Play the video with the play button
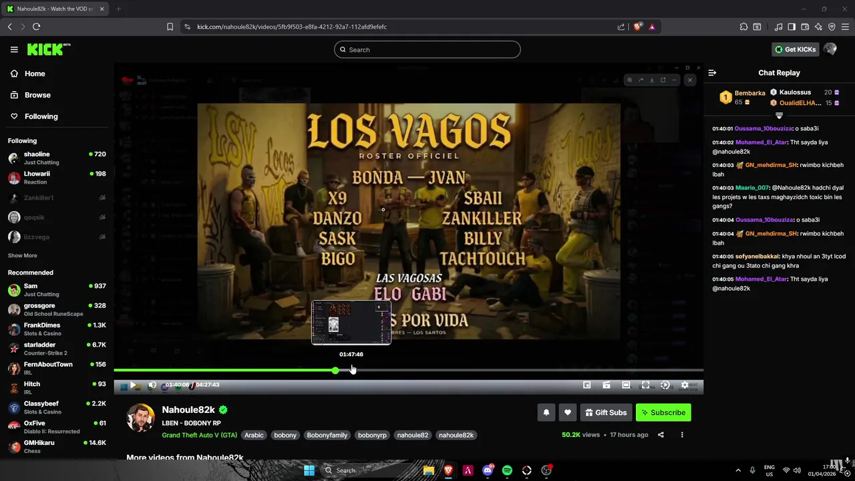855x481 pixels. (x=133, y=385)
